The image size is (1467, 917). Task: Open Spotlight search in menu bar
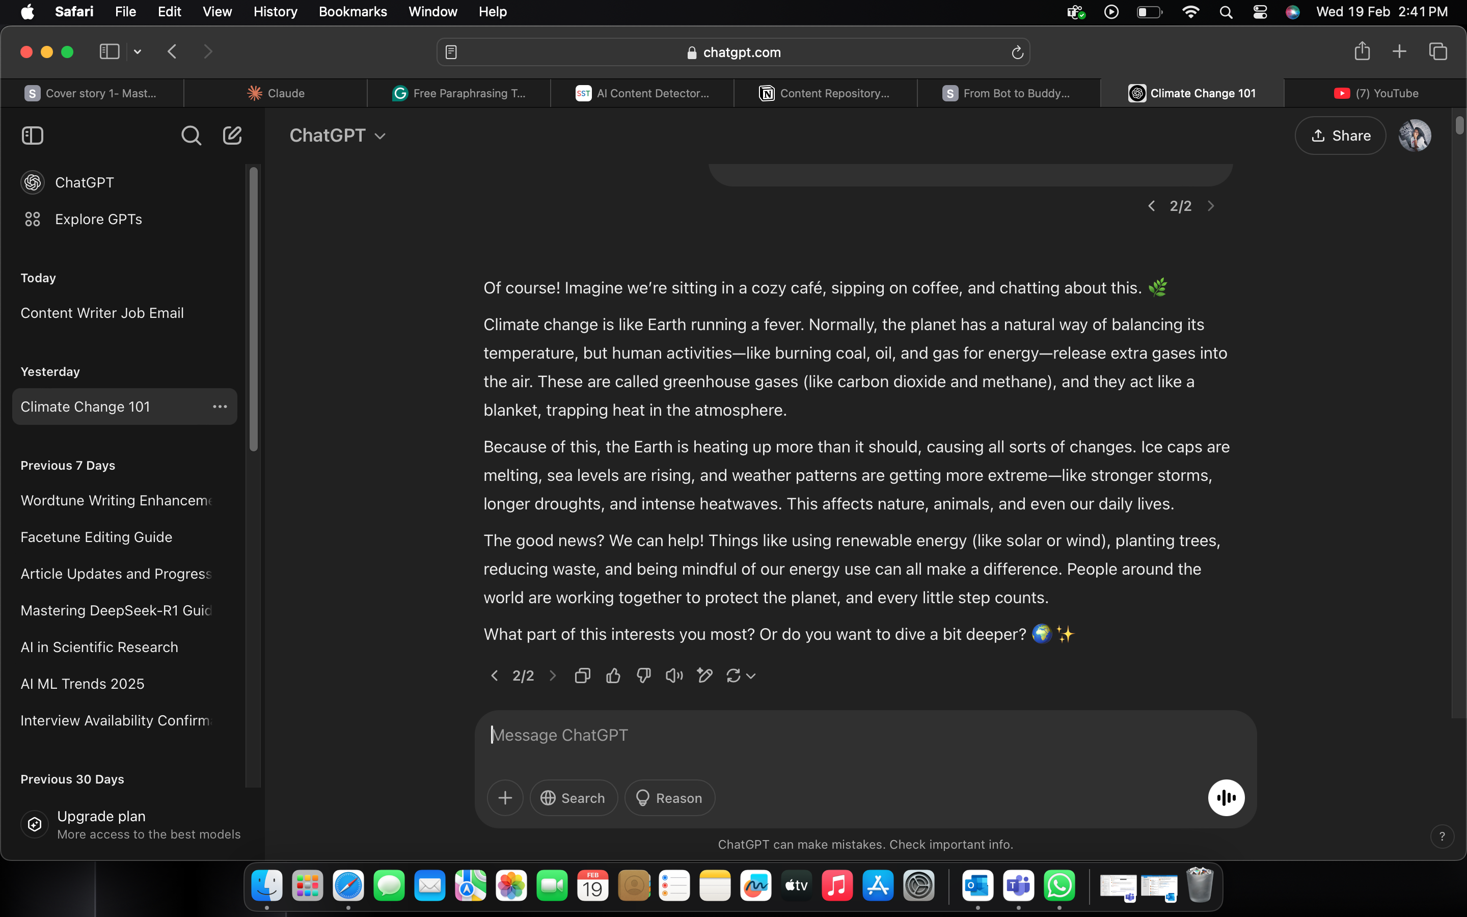pyautogui.click(x=1226, y=12)
